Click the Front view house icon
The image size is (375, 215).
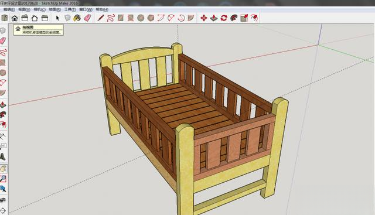coord(15,18)
